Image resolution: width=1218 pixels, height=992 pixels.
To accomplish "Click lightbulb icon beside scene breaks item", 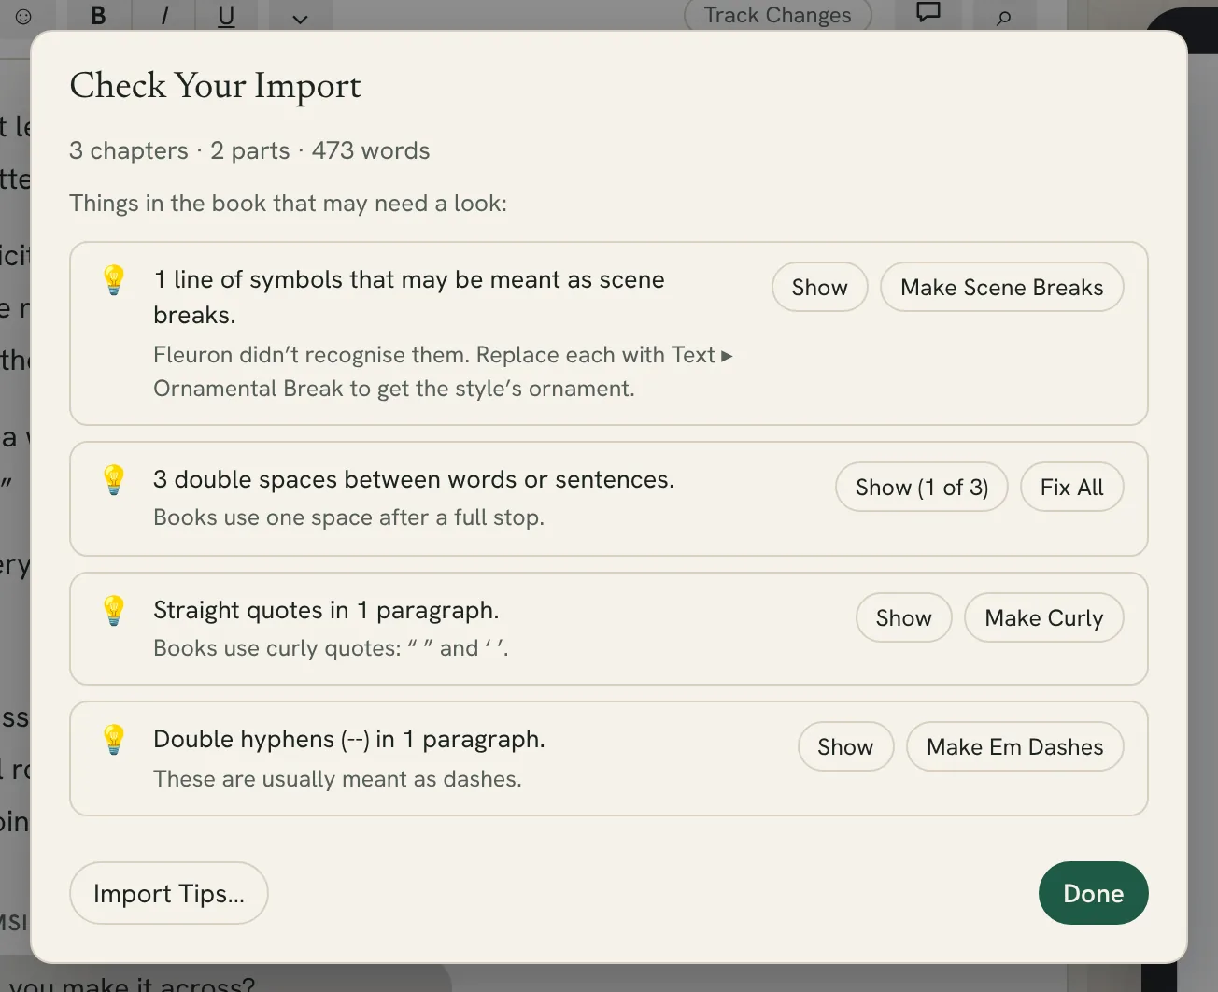I will pos(114,279).
